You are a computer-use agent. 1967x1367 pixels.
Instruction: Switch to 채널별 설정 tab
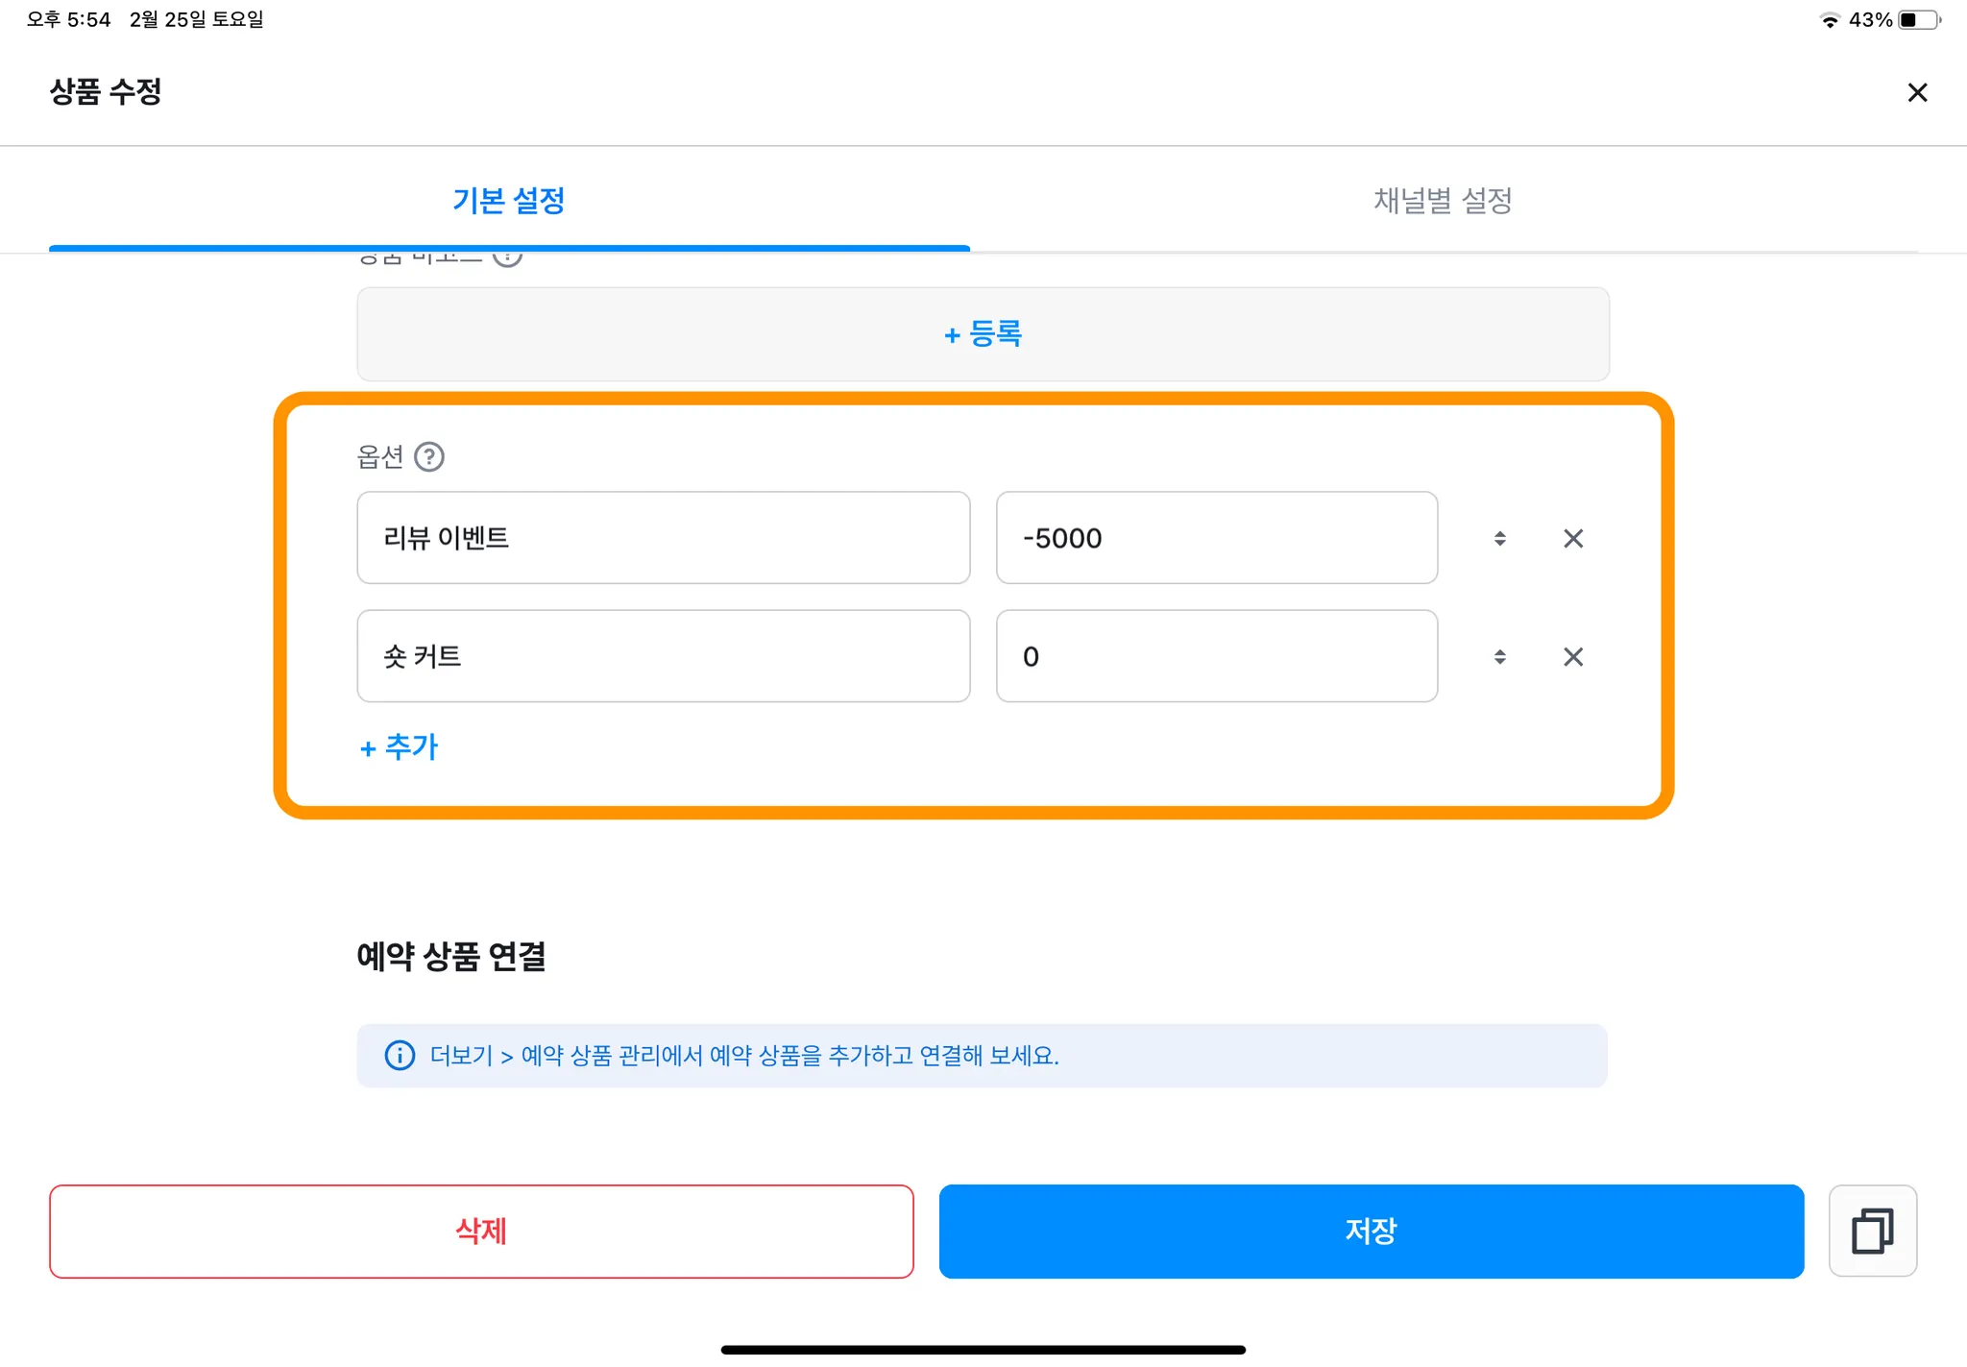pyautogui.click(x=1443, y=201)
